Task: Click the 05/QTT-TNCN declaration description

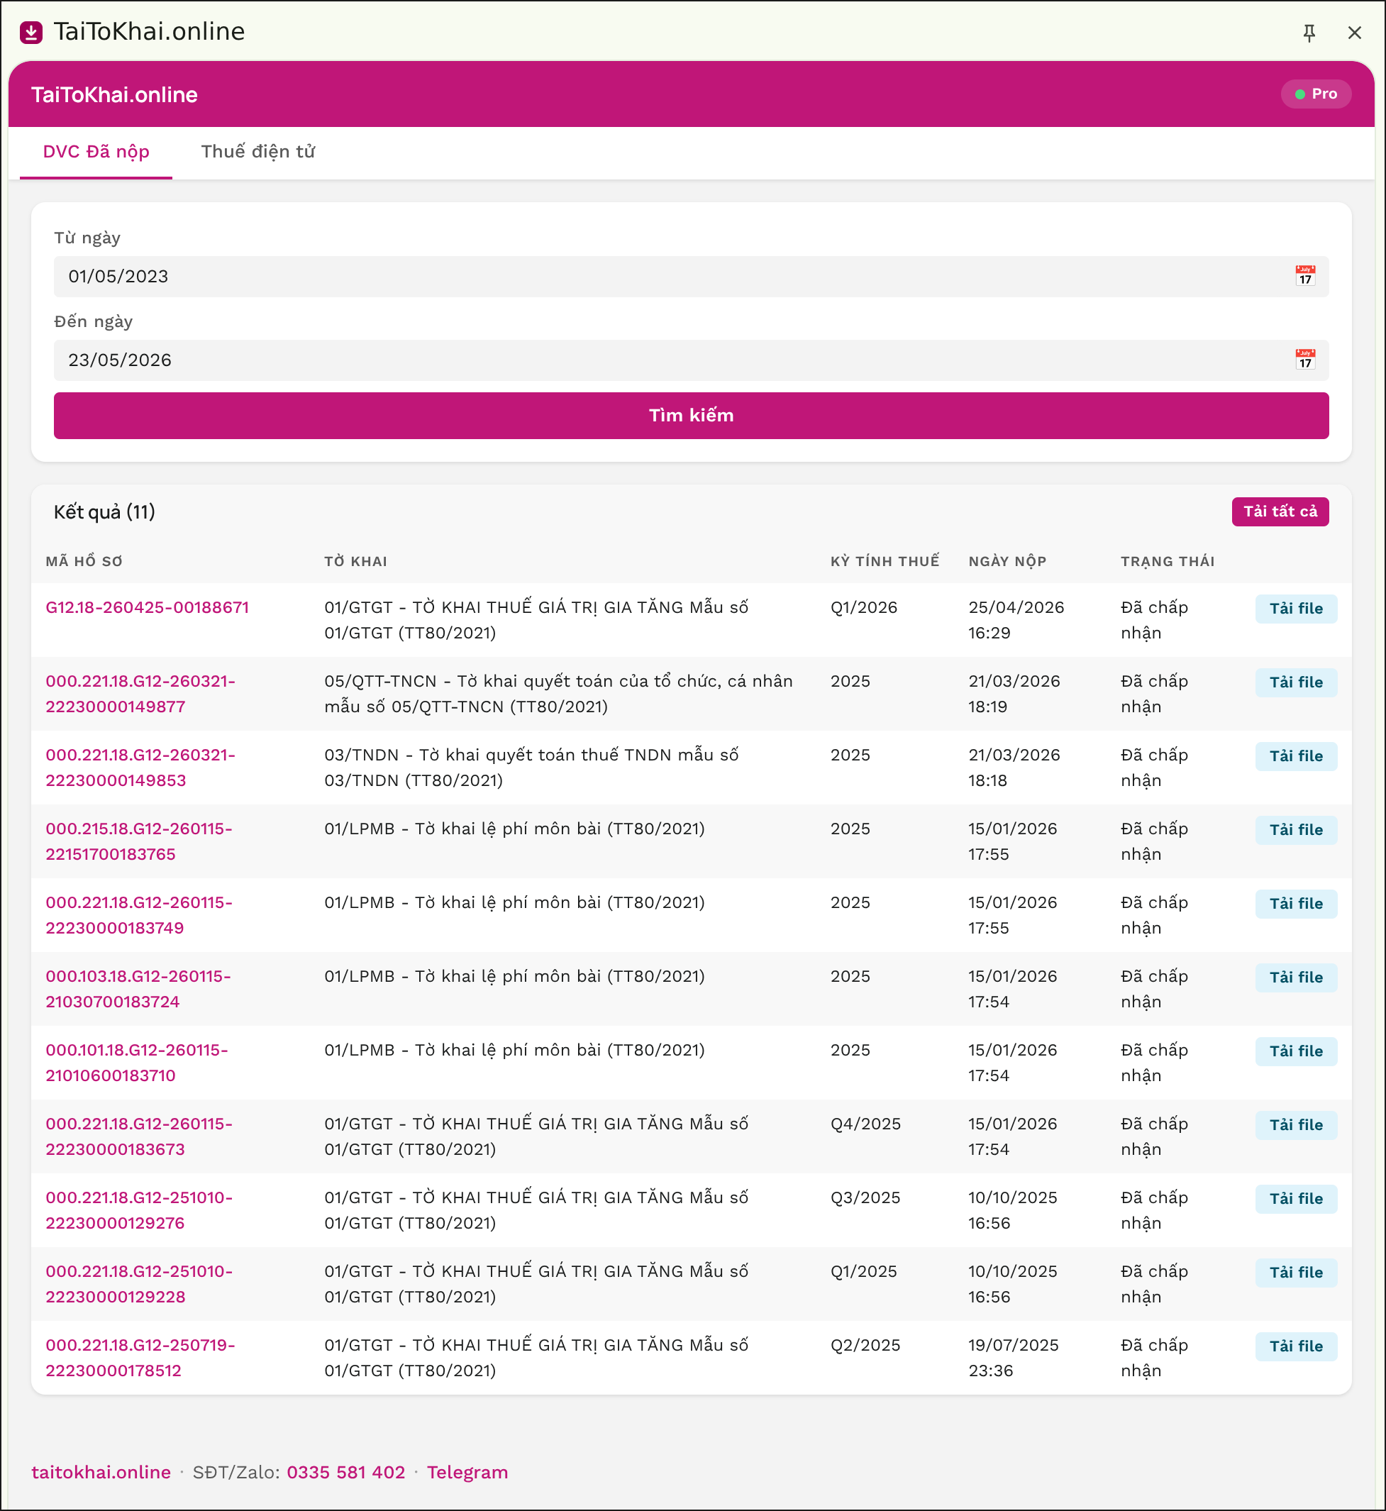Action: 558,693
